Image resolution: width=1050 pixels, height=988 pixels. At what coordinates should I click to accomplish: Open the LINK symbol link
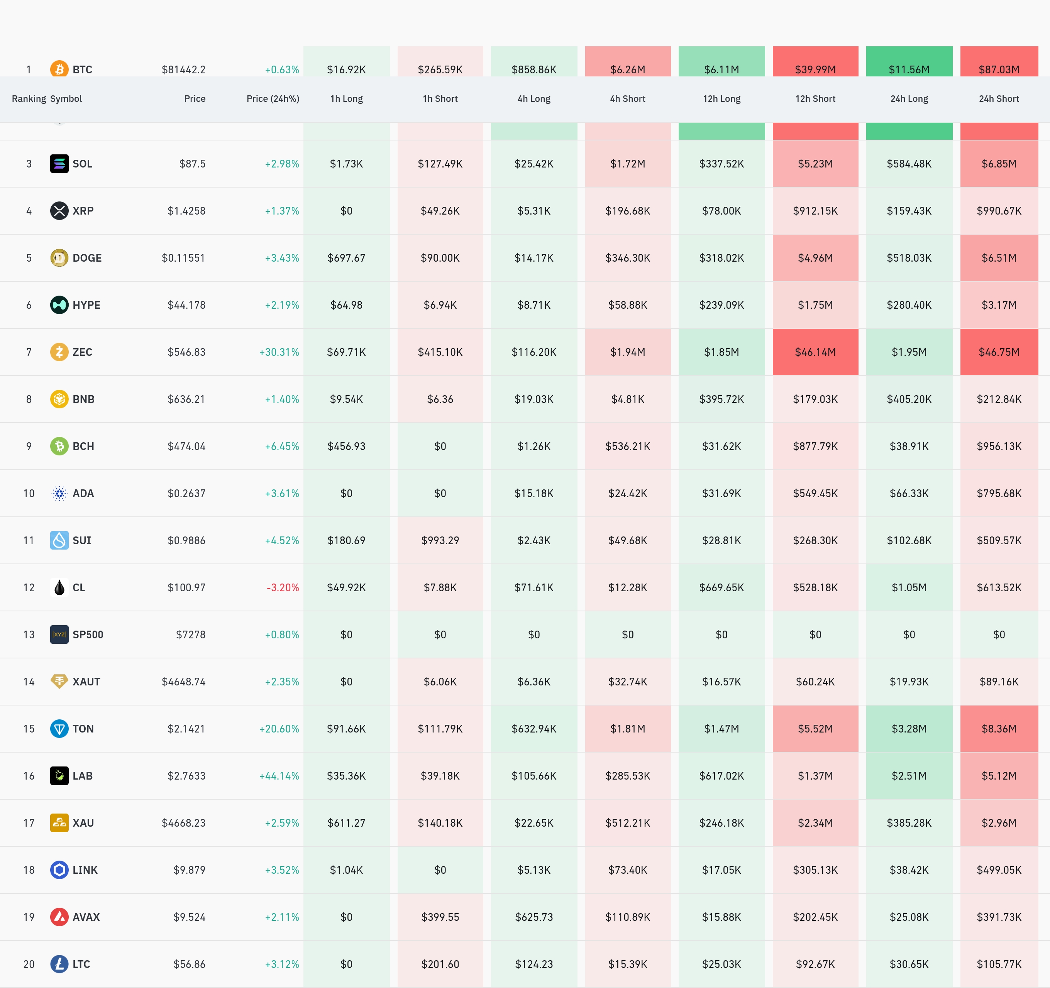tap(85, 870)
